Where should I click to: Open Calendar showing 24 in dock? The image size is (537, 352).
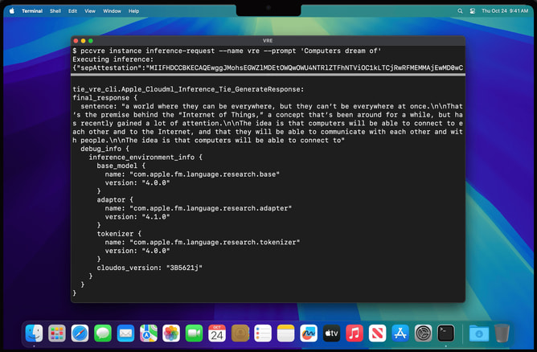[217, 334]
